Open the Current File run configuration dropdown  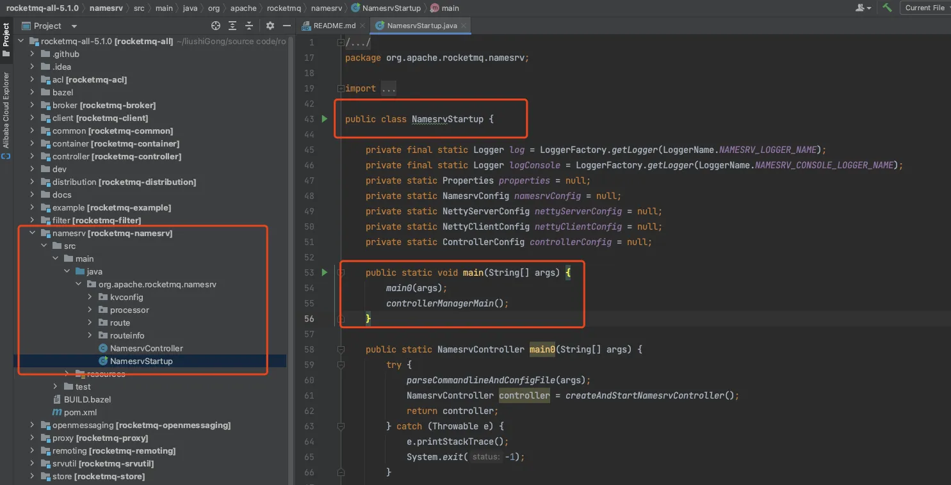click(925, 8)
